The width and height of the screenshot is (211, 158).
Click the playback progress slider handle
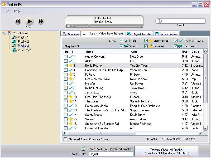(x=89, y=26)
